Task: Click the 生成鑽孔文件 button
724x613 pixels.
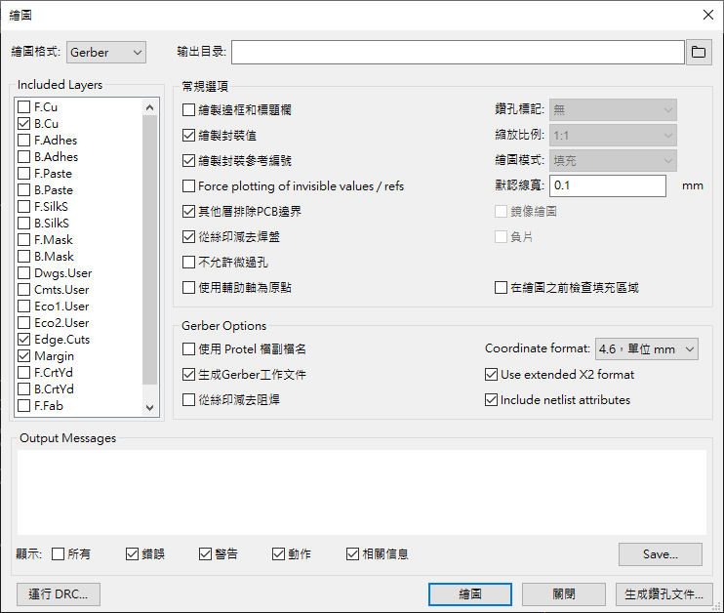Action: point(664,593)
